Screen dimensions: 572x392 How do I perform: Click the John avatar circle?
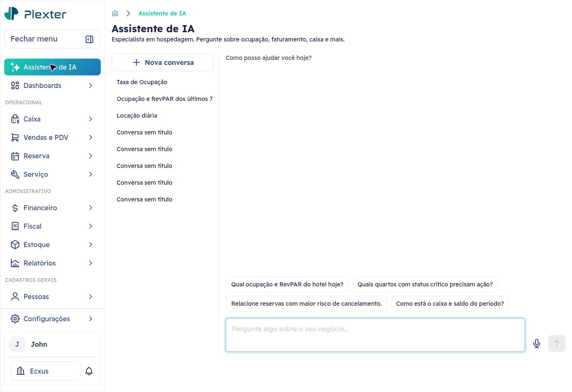tap(17, 344)
